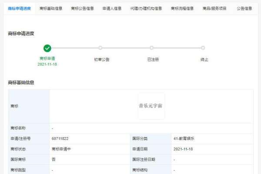Select the 代理/办理机构信息 tab
Image resolution: width=261 pixels, height=174 pixels.
click(146, 9)
